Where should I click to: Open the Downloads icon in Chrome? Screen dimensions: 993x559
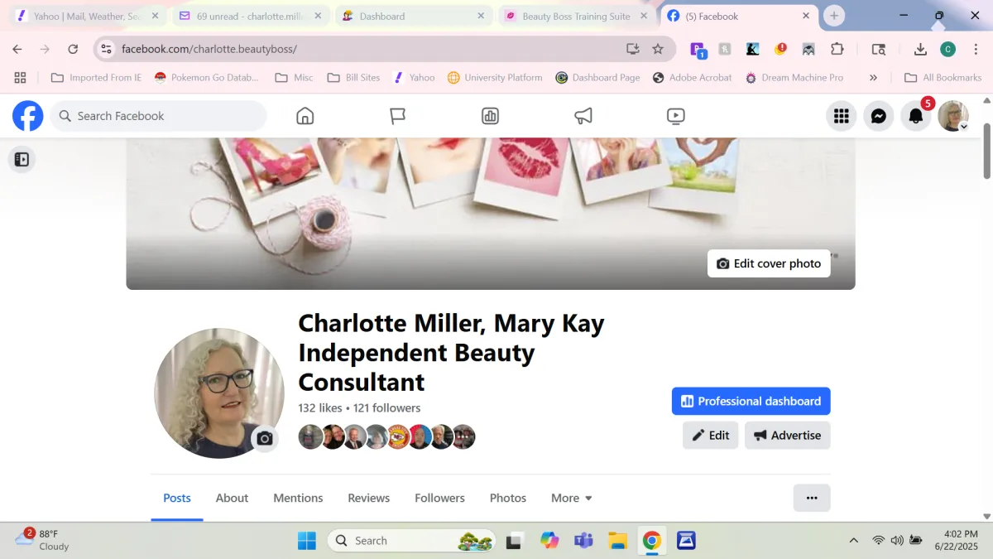pos(920,49)
